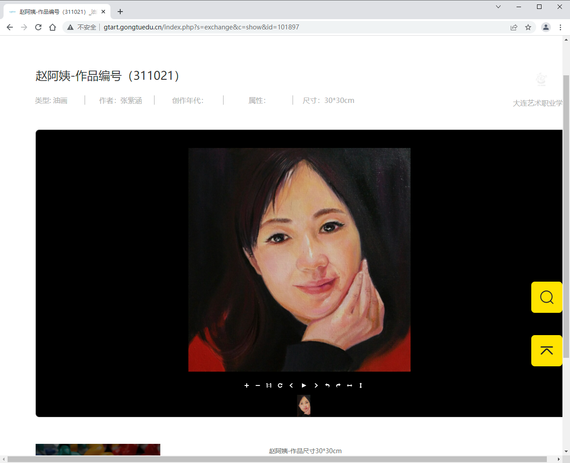Select the 赵阿姨-作品编号 (311021) tab
570x463 pixels.
pyautogui.click(x=57, y=12)
